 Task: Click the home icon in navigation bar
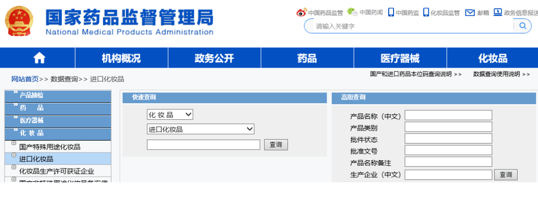click(39, 58)
